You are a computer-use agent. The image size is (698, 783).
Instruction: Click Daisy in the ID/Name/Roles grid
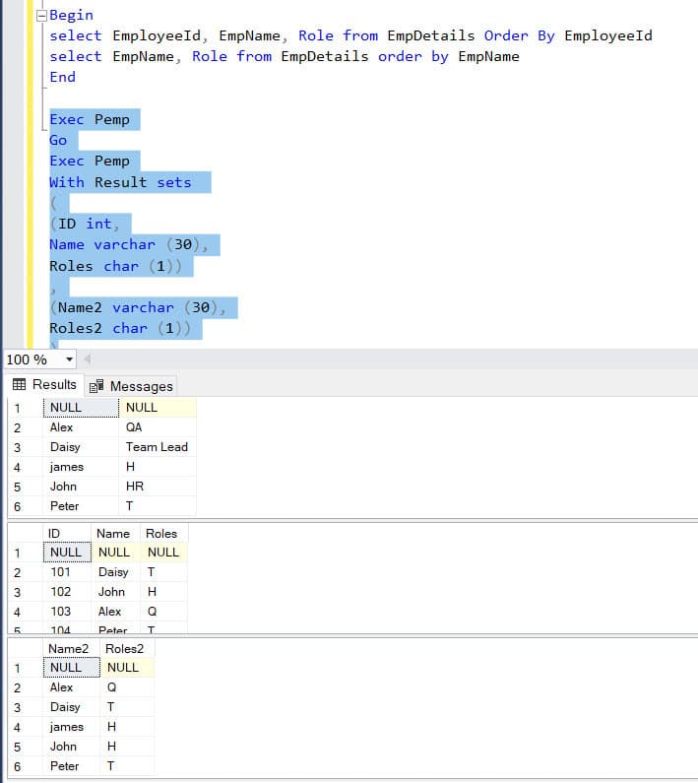point(115,572)
